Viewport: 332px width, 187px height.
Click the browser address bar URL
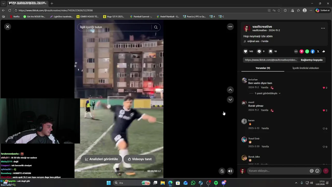tap(56, 10)
